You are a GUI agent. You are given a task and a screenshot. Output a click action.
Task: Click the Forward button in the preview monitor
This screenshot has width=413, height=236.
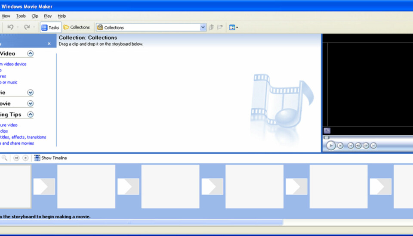click(x=373, y=146)
